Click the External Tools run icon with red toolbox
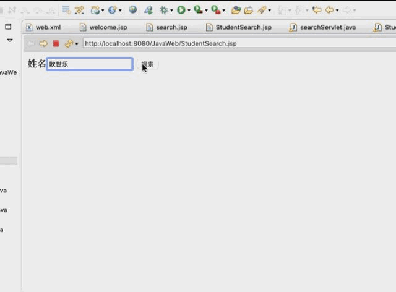396x292 pixels. coord(216,10)
